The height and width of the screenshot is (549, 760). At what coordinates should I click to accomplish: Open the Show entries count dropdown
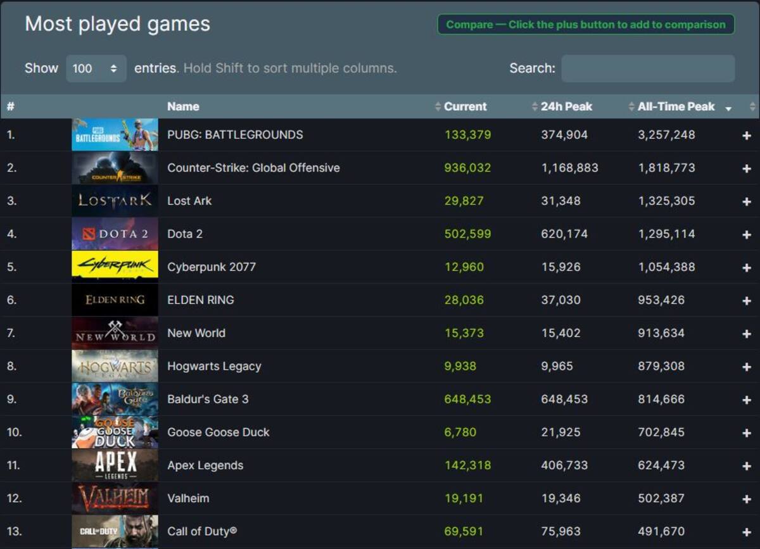(x=96, y=68)
